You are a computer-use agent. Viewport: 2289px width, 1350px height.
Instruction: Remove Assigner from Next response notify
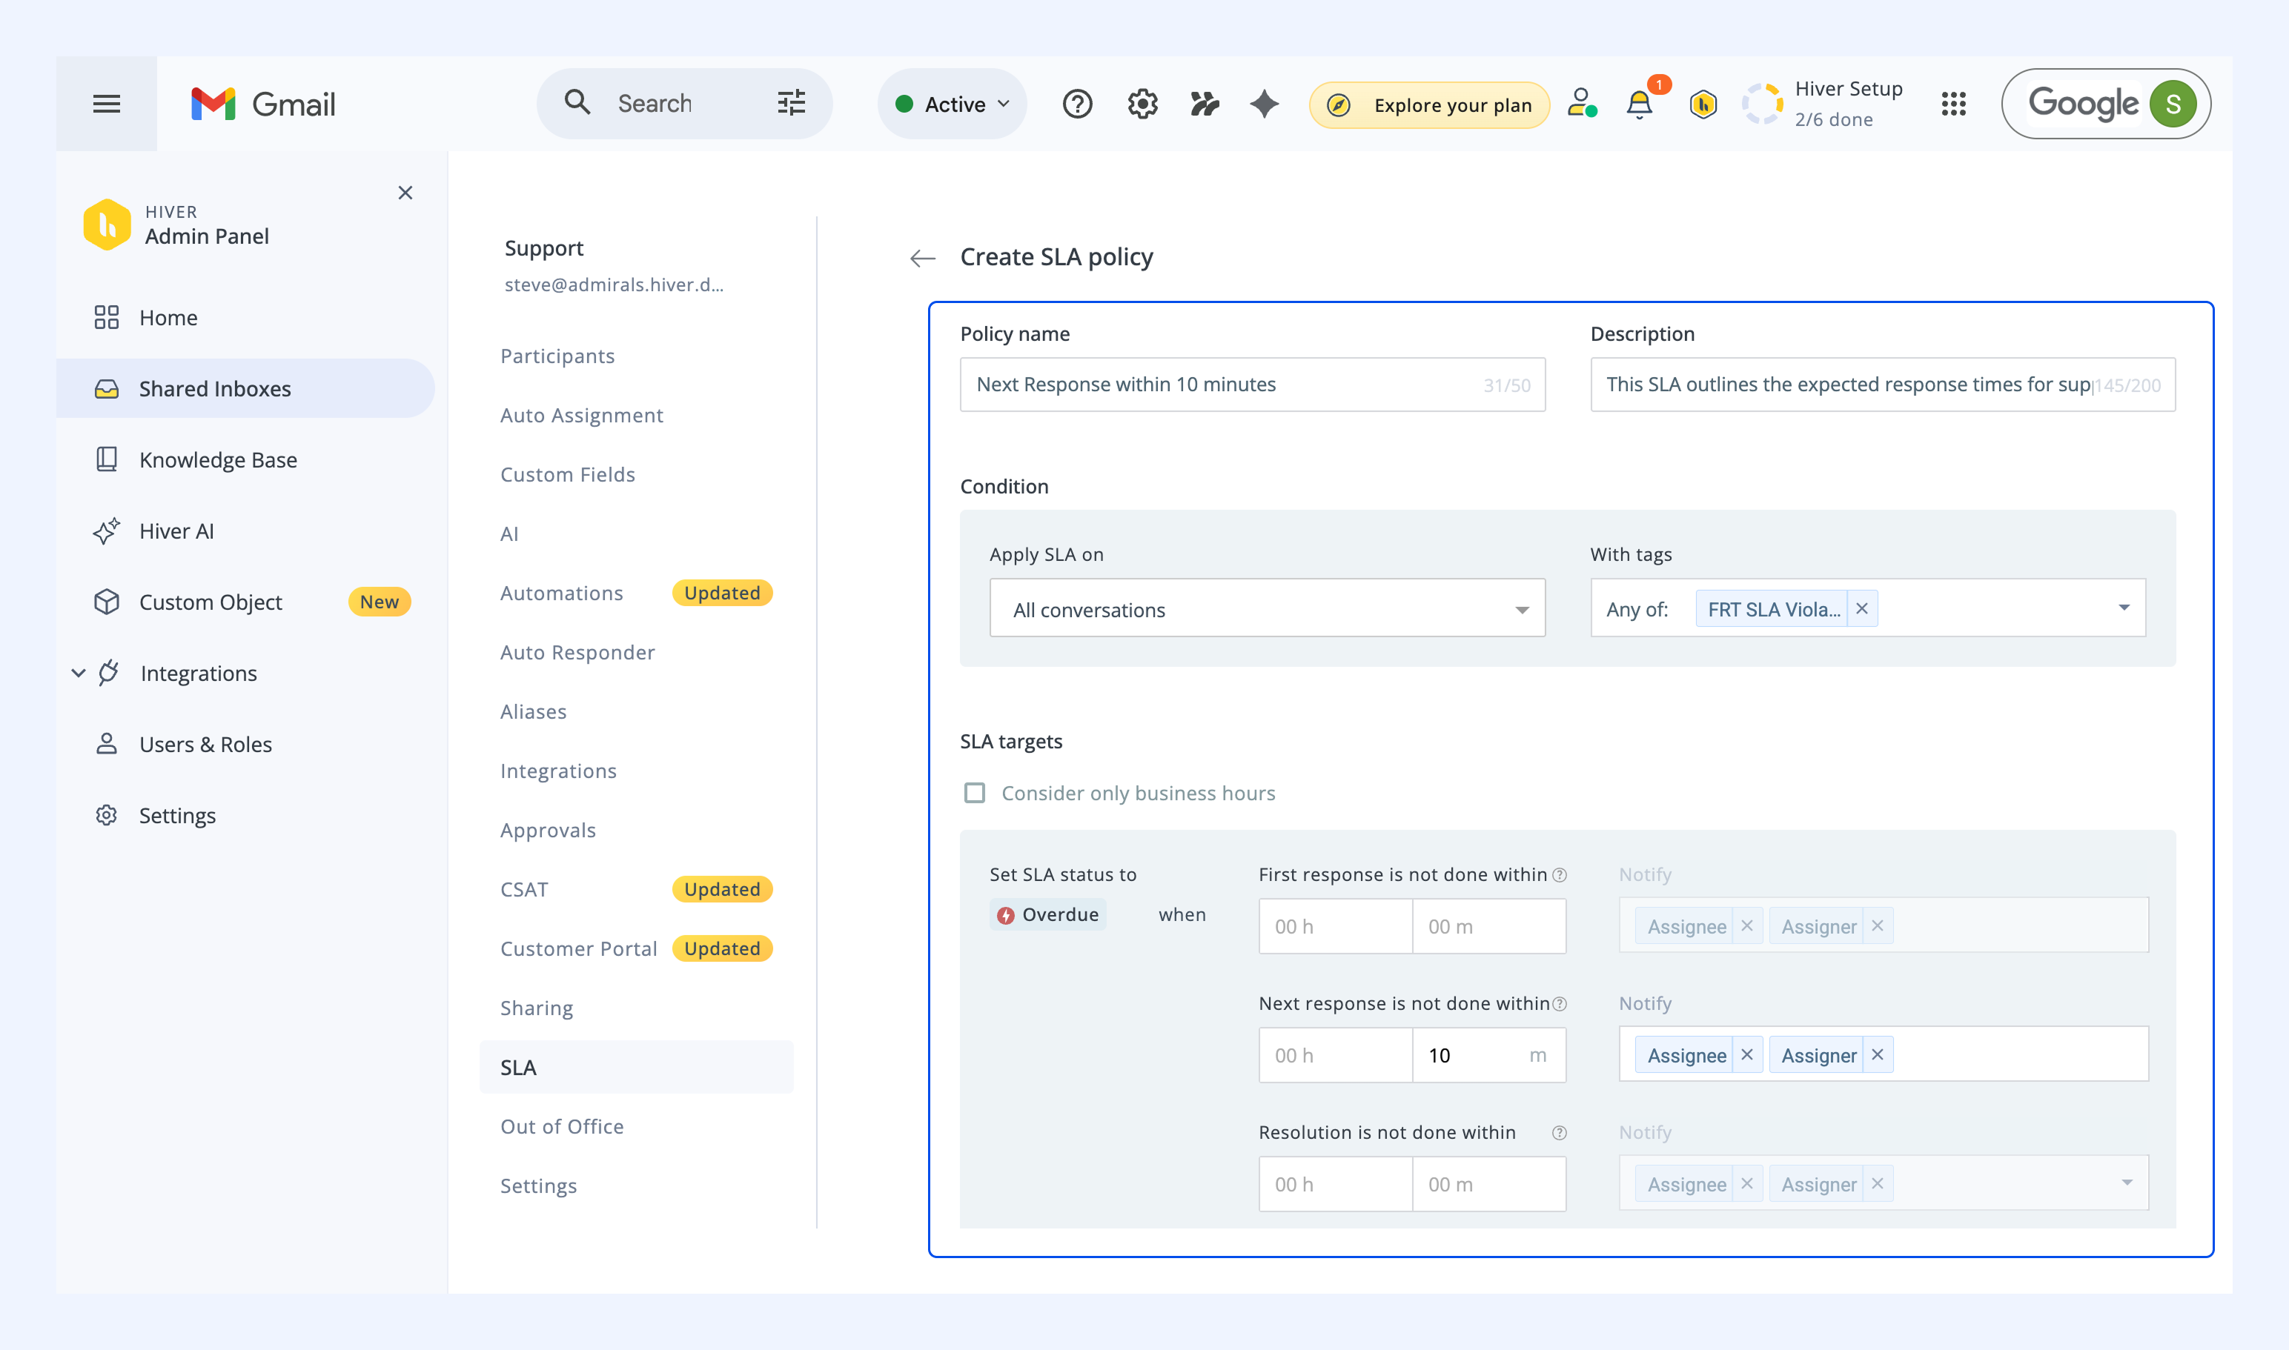coord(1877,1054)
